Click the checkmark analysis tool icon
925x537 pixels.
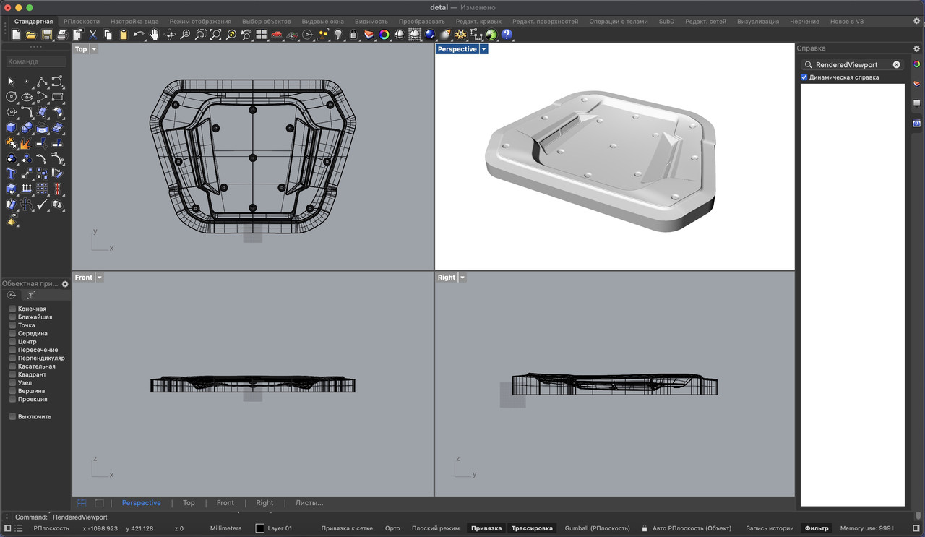tap(42, 205)
